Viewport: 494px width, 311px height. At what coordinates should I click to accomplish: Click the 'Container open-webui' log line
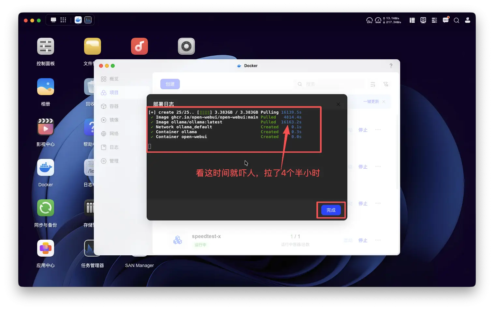click(x=181, y=137)
